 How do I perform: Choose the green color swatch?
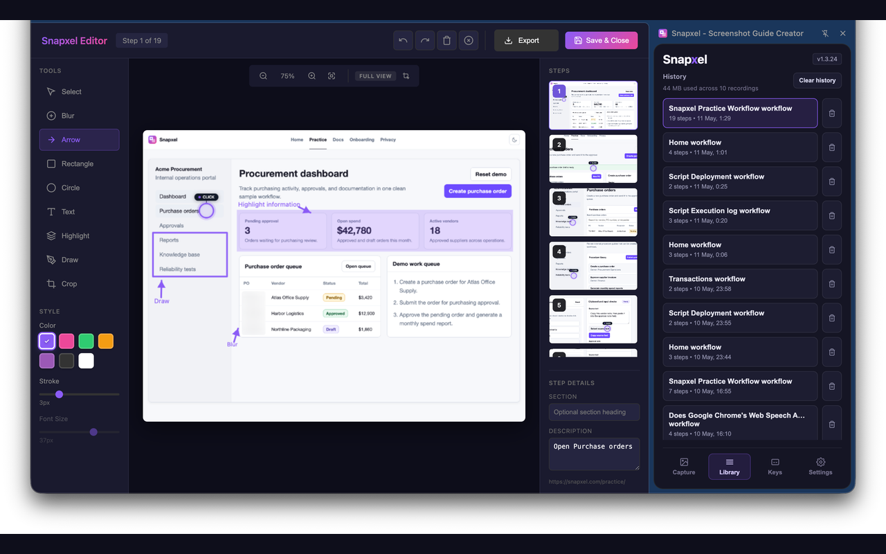(x=86, y=341)
